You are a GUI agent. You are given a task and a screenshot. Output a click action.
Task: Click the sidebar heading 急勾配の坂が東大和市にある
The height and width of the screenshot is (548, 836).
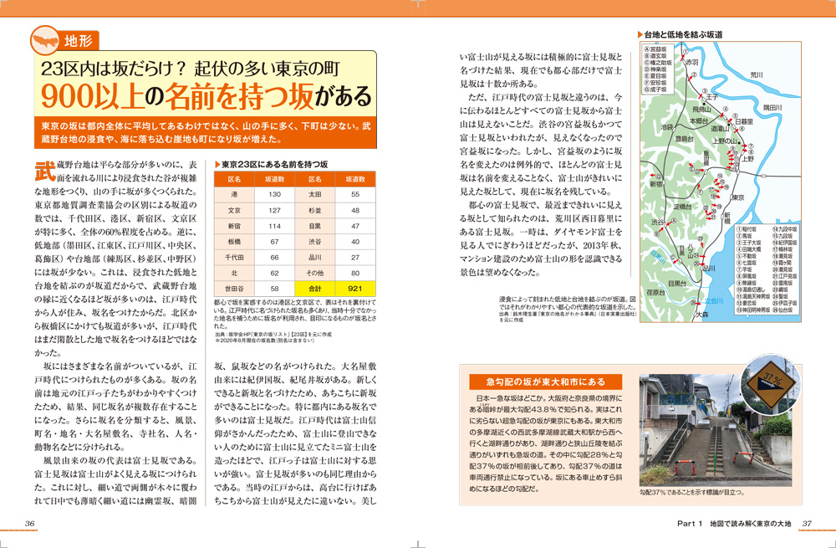[x=545, y=382]
